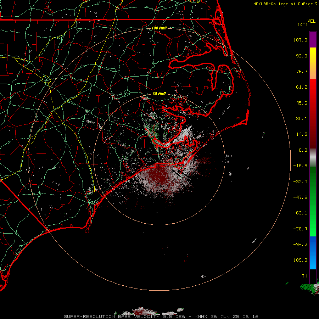Click the 76.7 velocity scale value

[302, 71]
